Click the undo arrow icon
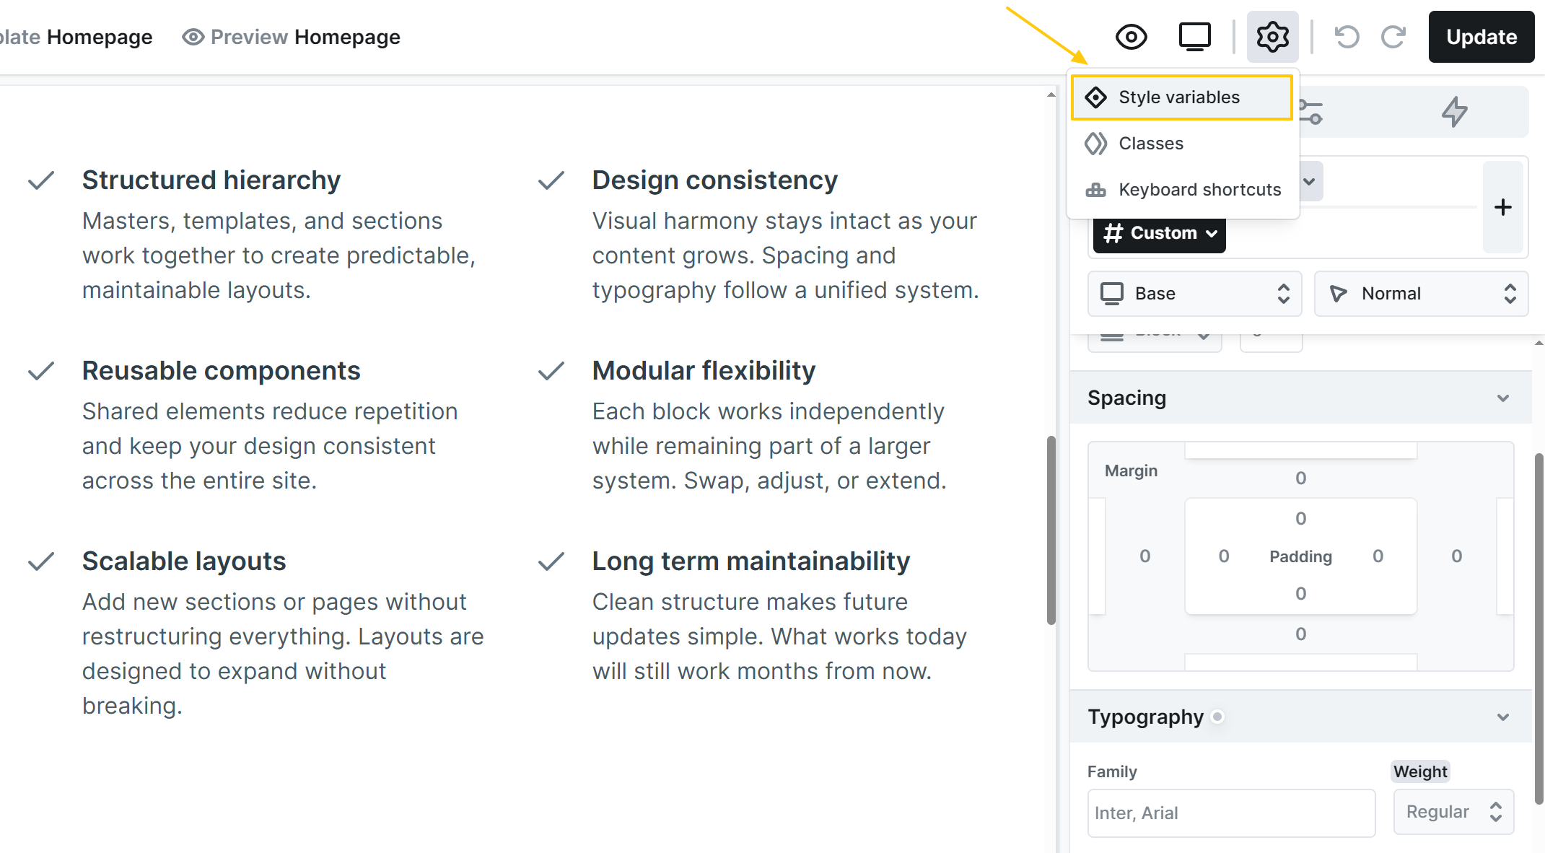The width and height of the screenshot is (1545, 853). 1347,37
